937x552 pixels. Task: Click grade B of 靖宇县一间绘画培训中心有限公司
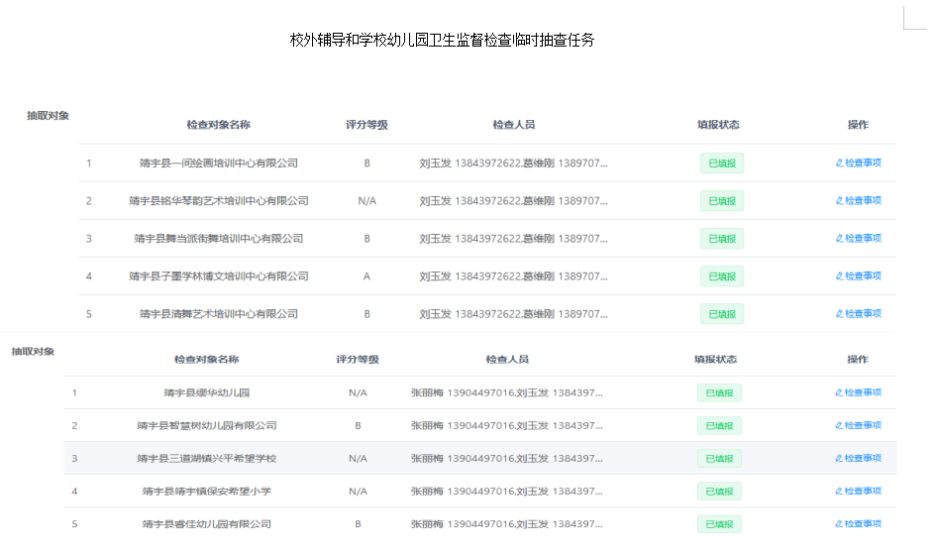point(366,164)
